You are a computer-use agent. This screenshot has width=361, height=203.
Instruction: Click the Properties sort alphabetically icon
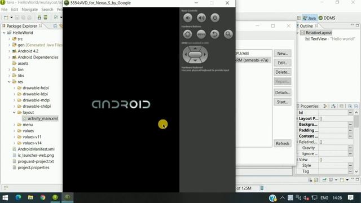click(333, 106)
